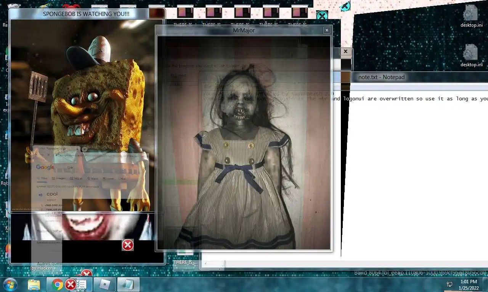Screen dimensions: 488x292
Task: Click the "SPONGEBOB IS WATCHING YOU!!!" window title
Action: (x=86, y=14)
